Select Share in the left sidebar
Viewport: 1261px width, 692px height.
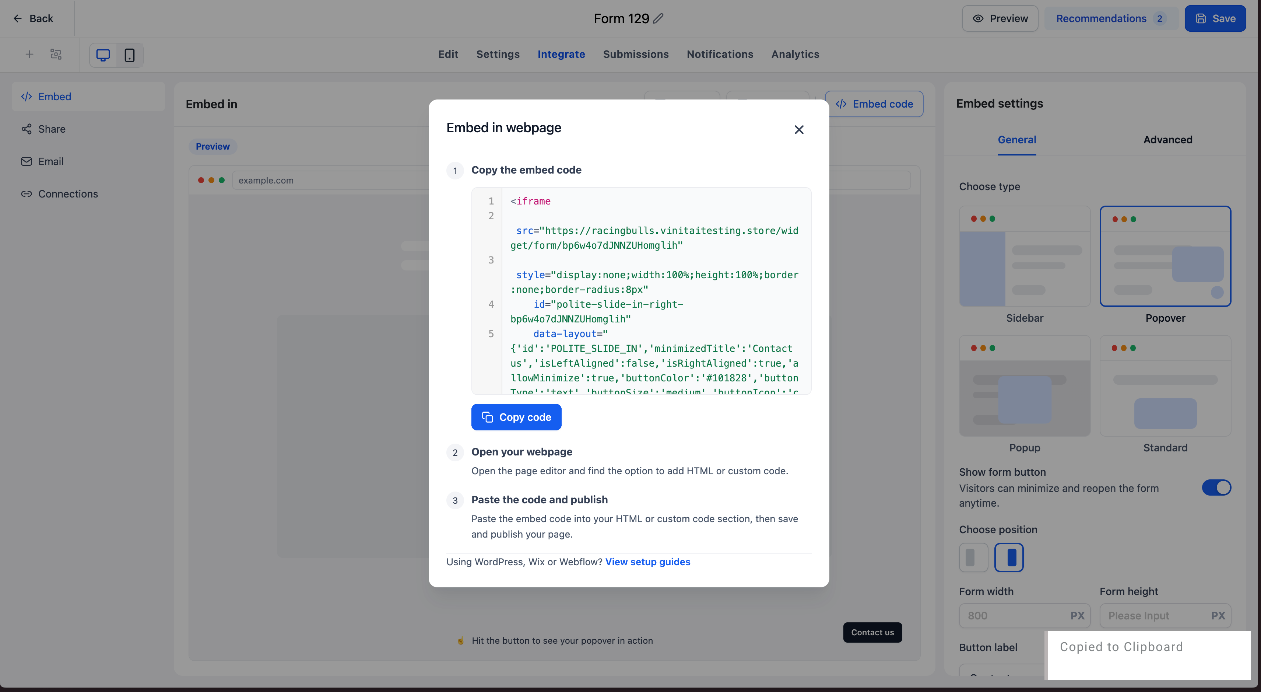[89, 129]
